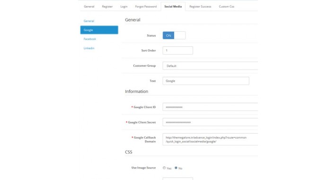The height and width of the screenshot is (180, 336).
Task: Open the General top tab
Action: [89, 7]
